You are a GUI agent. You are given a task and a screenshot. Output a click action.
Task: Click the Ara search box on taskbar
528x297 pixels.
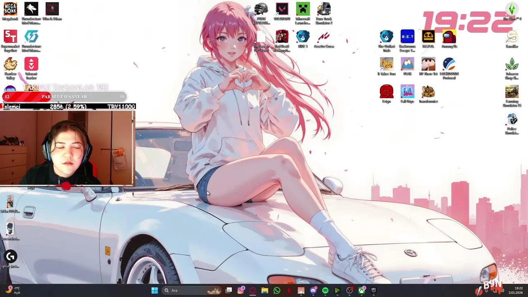[x=192, y=290]
